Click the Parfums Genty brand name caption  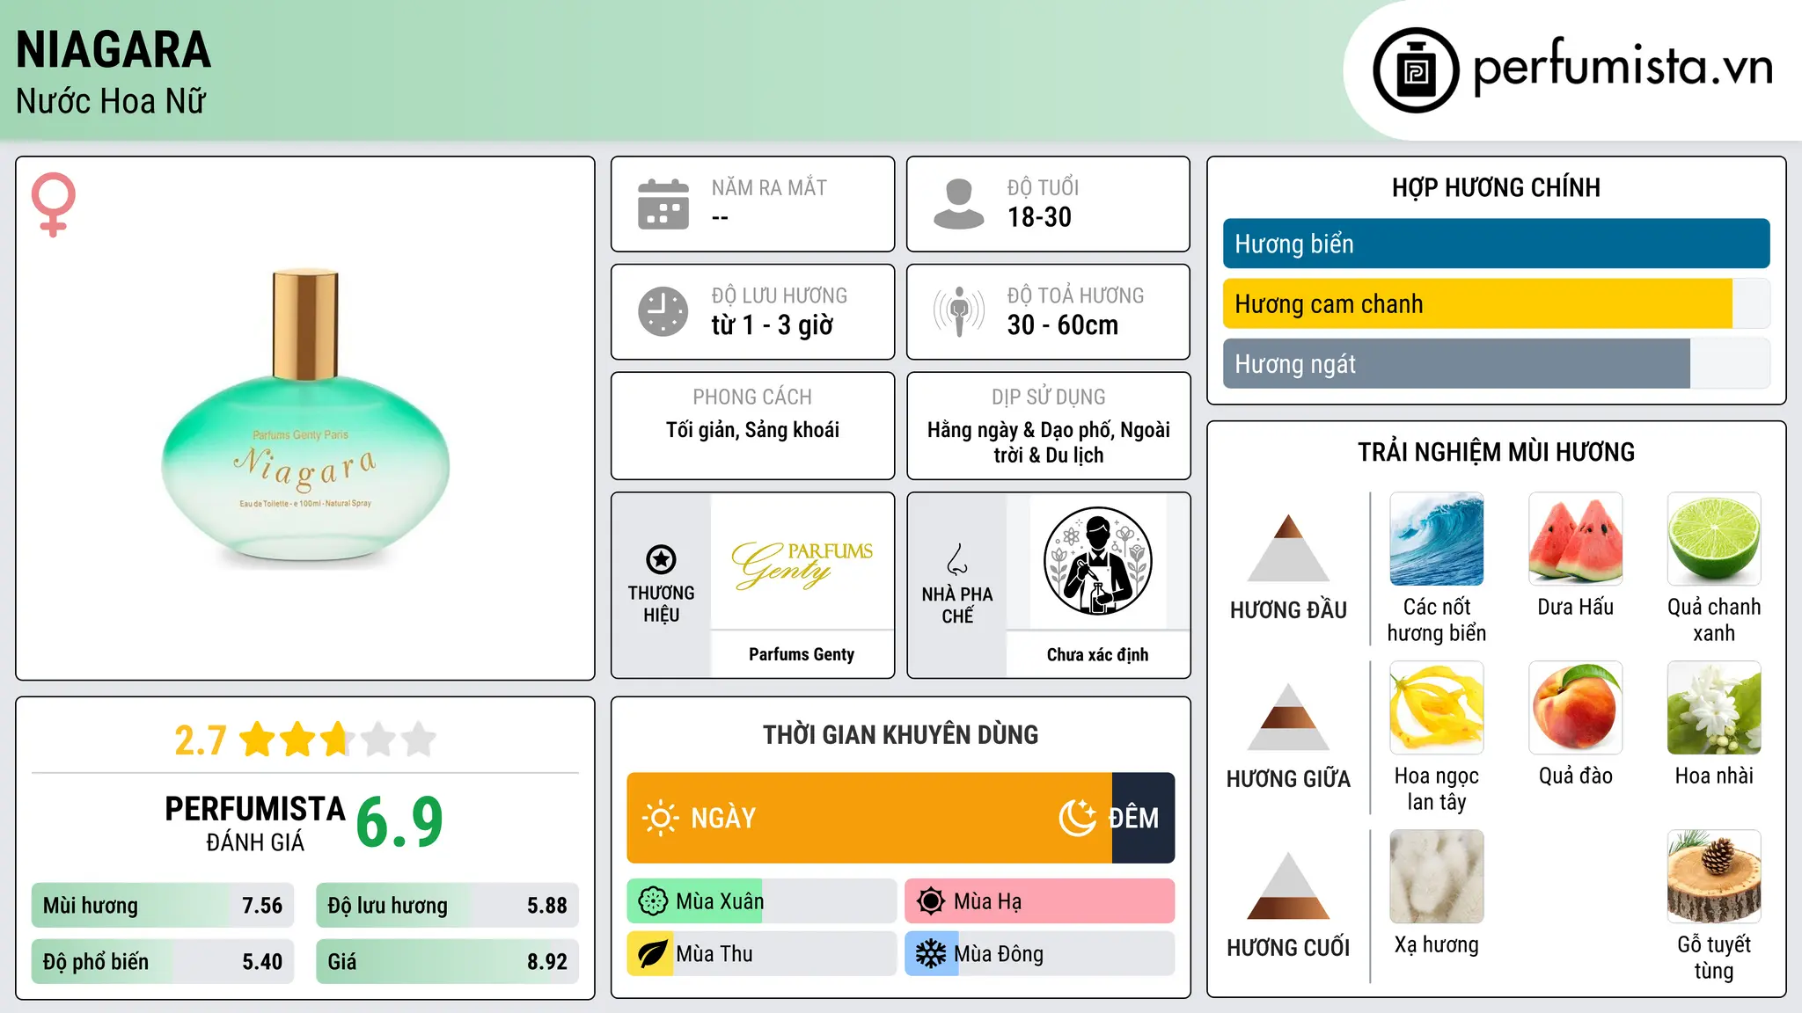point(802,654)
